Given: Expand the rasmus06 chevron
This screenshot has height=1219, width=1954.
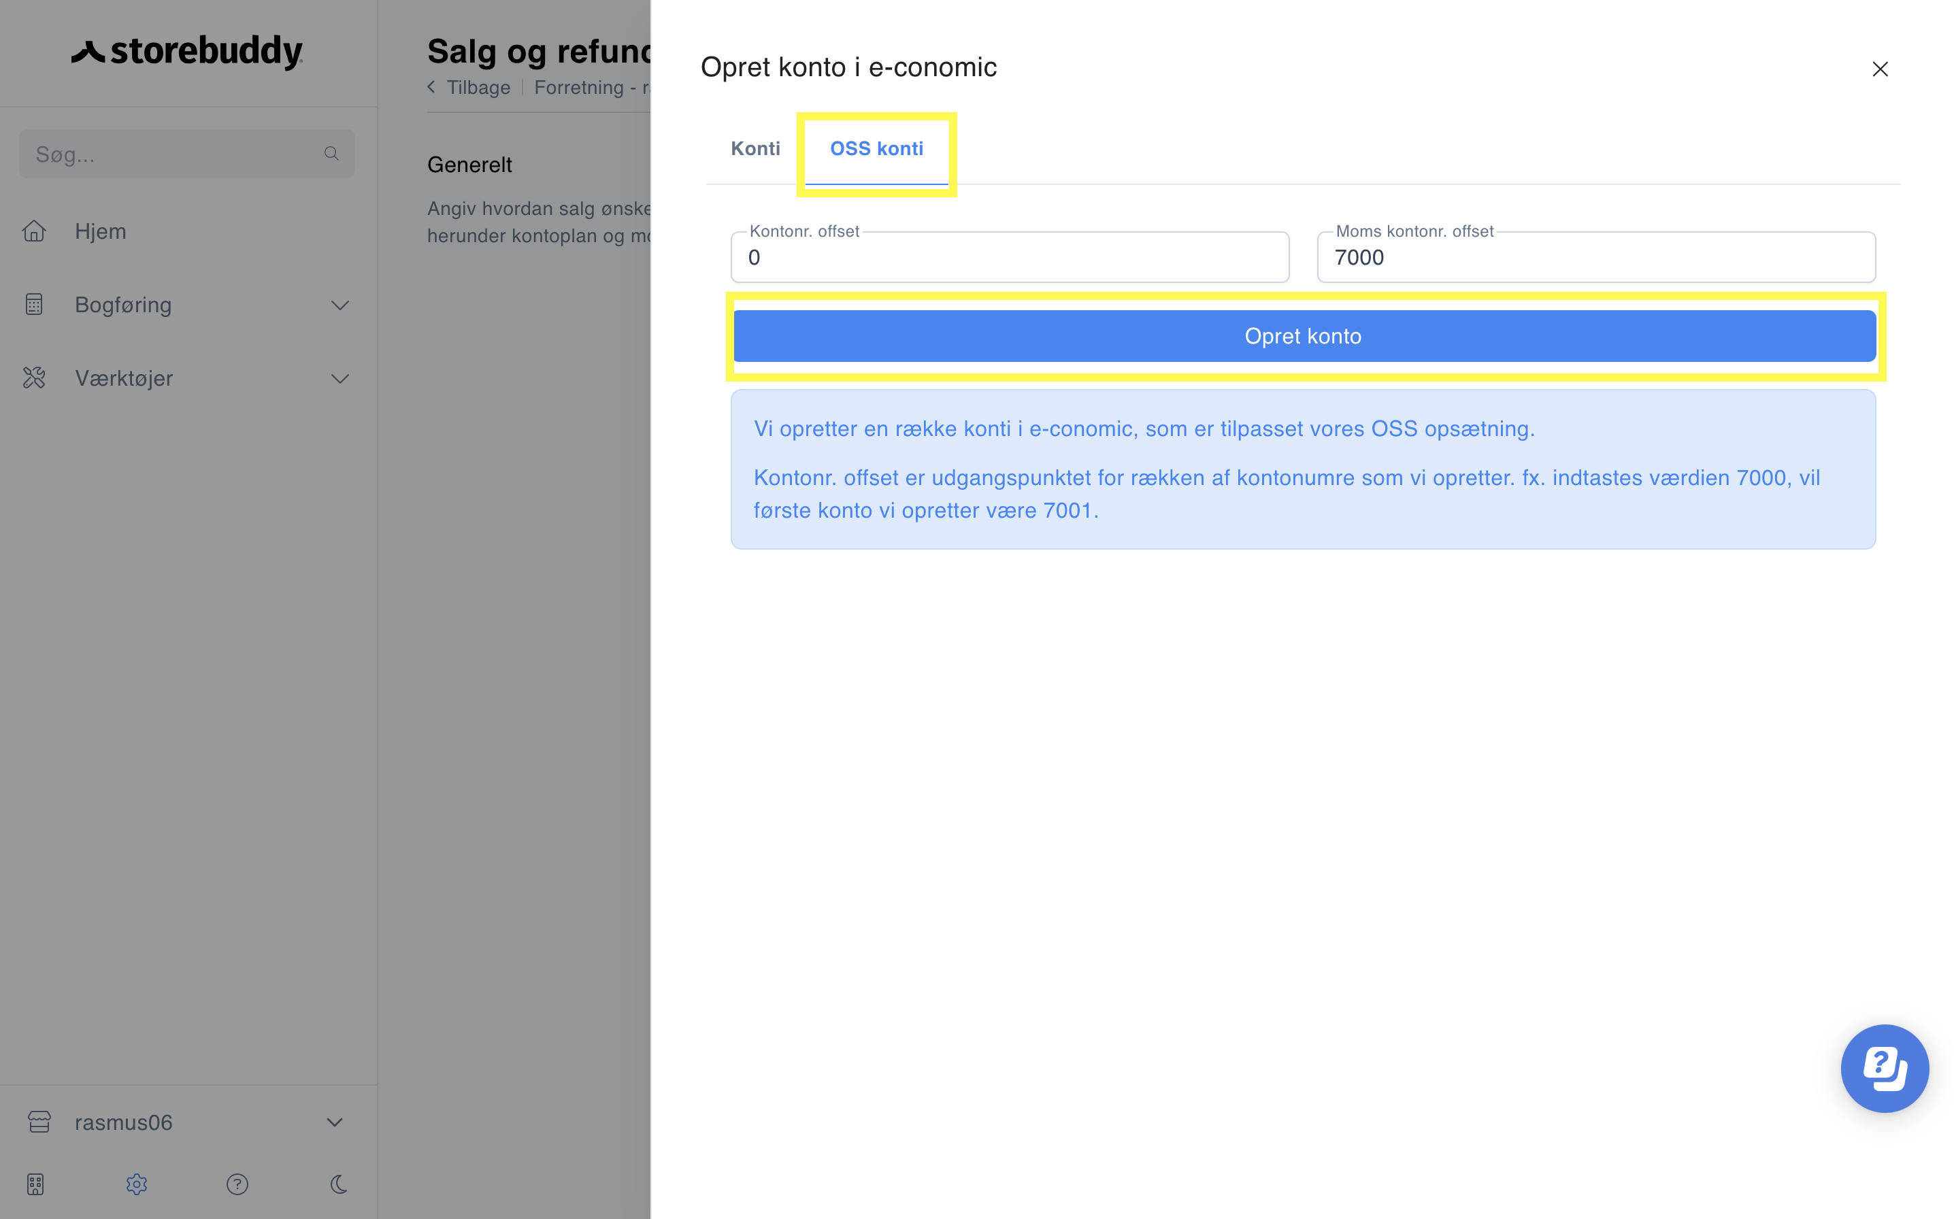Looking at the screenshot, I should point(335,1122).
